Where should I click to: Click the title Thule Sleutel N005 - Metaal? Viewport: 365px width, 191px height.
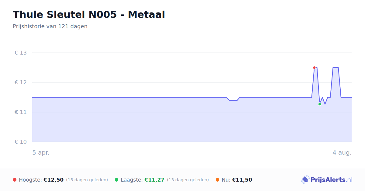pyautogui.click(x=89, y=15)
